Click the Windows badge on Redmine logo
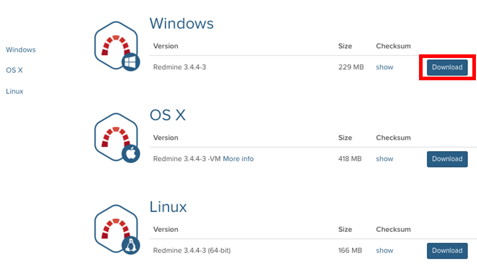 point(131,63)
